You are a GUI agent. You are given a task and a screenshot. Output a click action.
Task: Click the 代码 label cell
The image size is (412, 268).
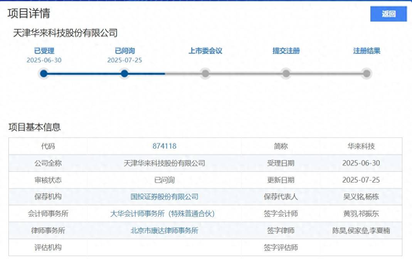click(48, 146)
